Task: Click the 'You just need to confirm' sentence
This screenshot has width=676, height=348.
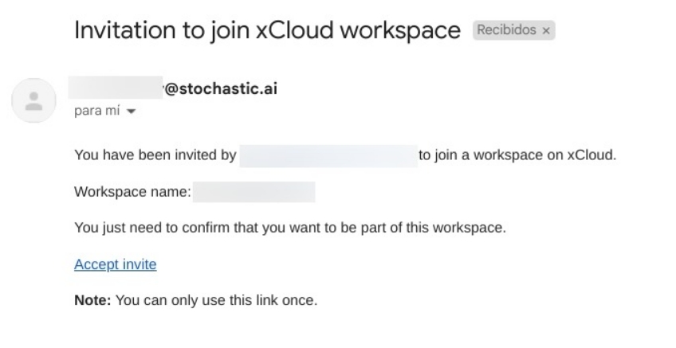Action: pos(289,228)
